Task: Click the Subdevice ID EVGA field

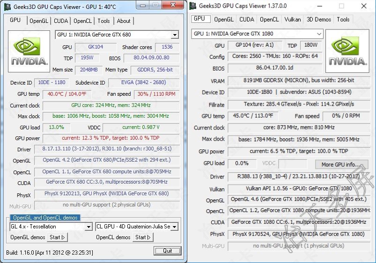Action: click(144, 83)
